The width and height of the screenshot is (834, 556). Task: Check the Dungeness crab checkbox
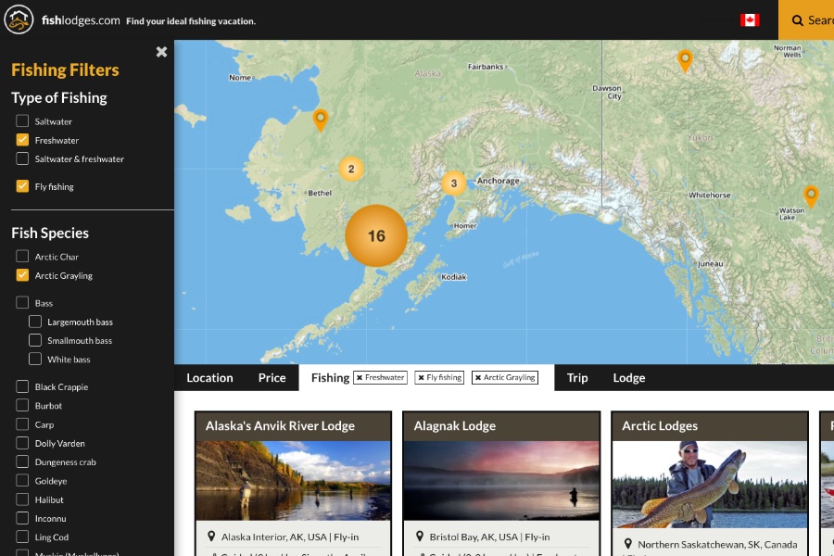tap(22, 461)
